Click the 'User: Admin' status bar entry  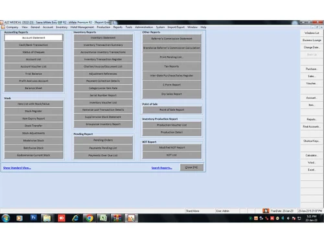coord(227,211)
